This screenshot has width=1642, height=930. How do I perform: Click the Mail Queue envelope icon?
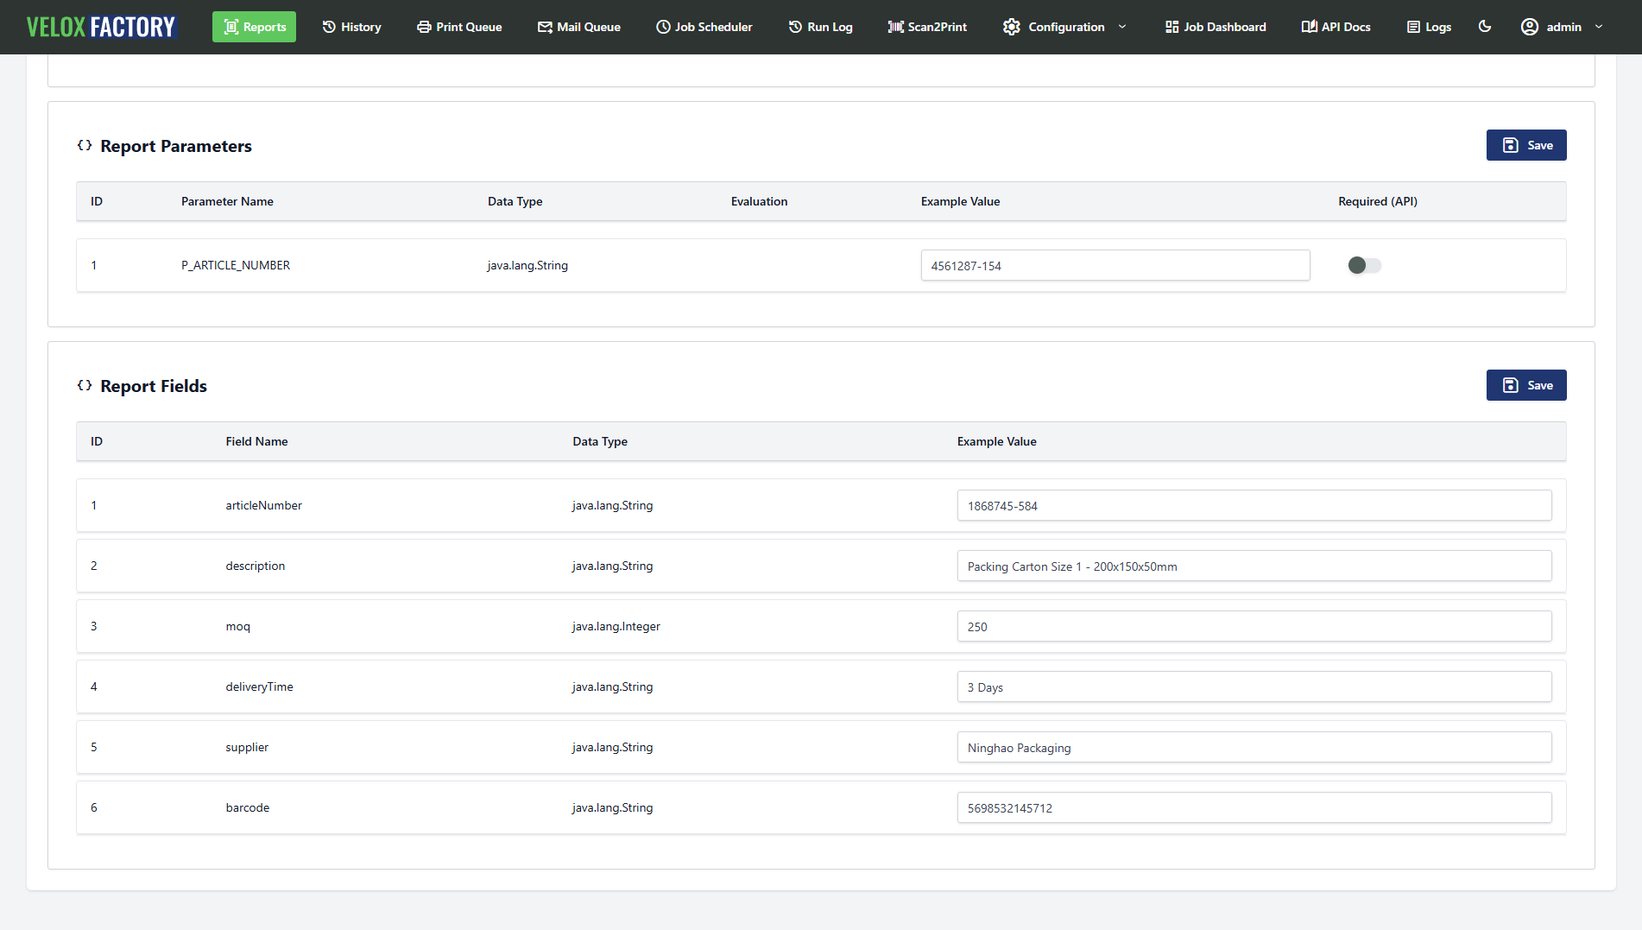545,27
